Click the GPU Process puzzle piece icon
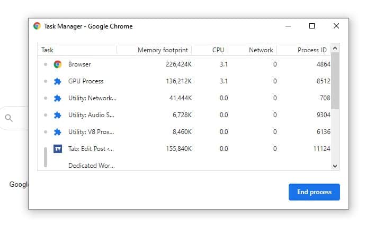This screenshot has height=229, width=375. click(57, 81)
